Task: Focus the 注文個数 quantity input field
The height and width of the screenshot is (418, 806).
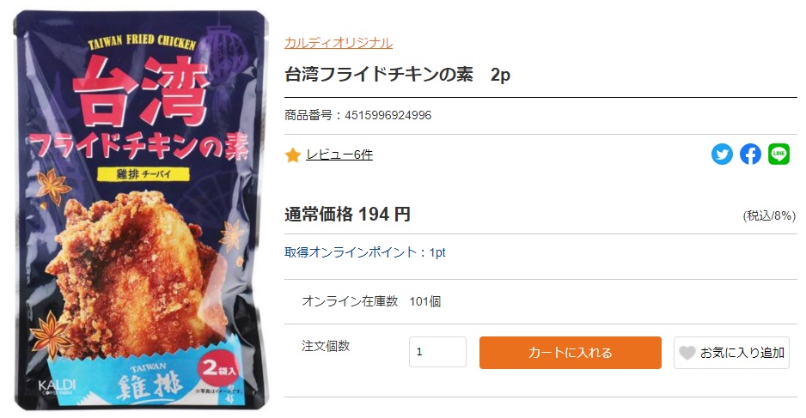Action: (437, 352)
